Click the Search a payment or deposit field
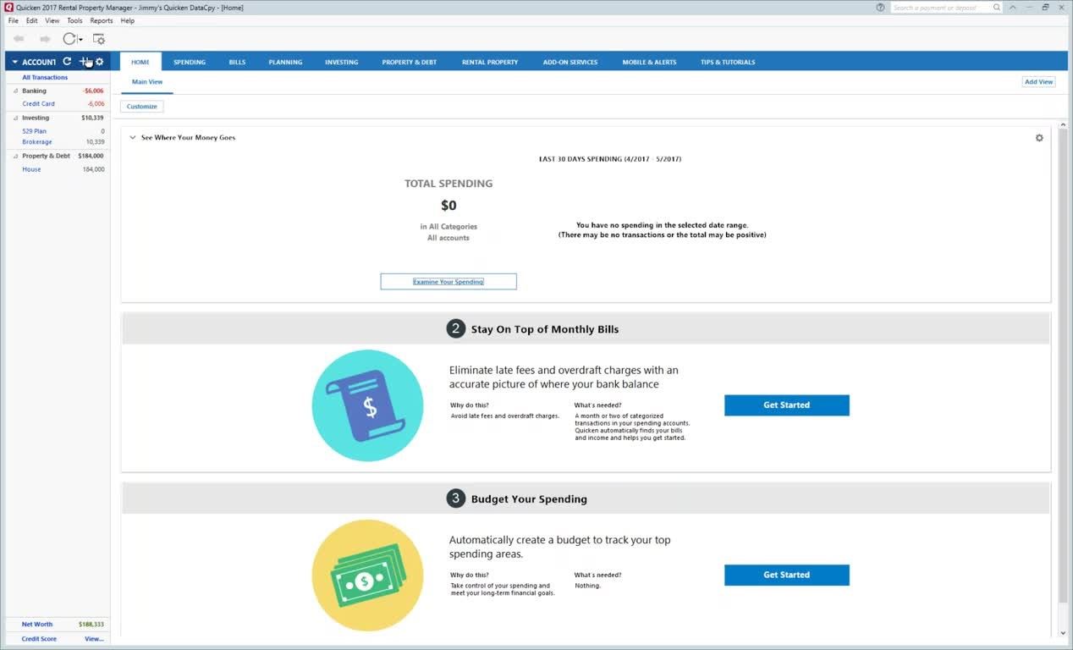 (939, 8)
